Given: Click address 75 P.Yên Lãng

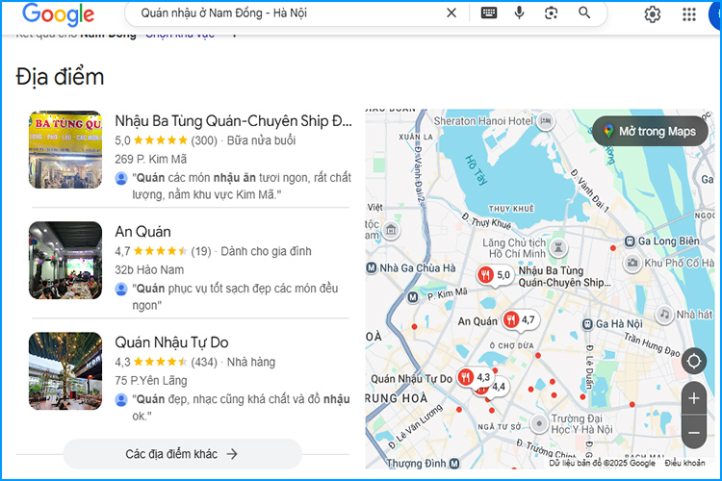Looking at the screenshot, I should click(151, 381).
